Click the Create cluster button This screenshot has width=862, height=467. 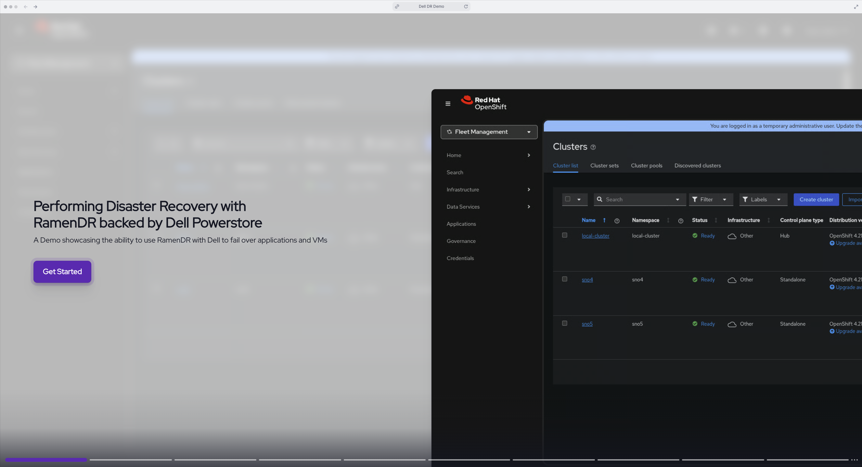pyautogui.click(x=816, y=199)
